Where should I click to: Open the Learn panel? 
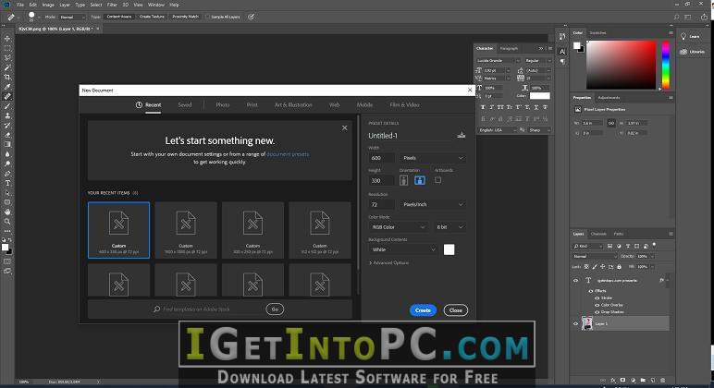[689, 36]
